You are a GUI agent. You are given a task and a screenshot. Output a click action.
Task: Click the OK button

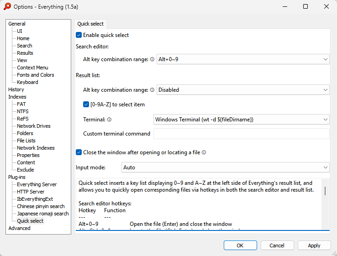pos(240,245)
